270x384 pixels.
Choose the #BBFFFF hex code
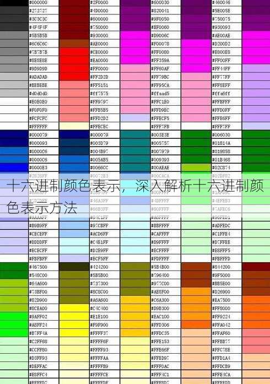pyautogui.click(x=160, y=225)
